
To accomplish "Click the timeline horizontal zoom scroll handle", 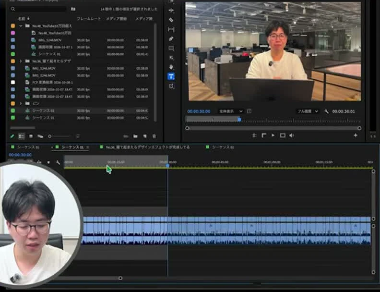I will pyautogui.click(x=120, y=278).
